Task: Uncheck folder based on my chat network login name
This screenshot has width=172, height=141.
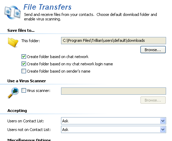Action: 24,64
